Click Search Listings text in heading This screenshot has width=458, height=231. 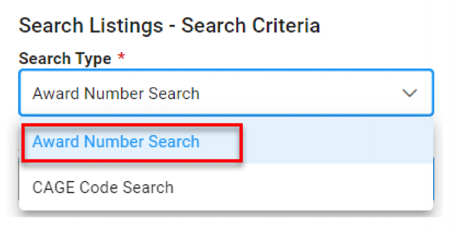tap(92, 26)
